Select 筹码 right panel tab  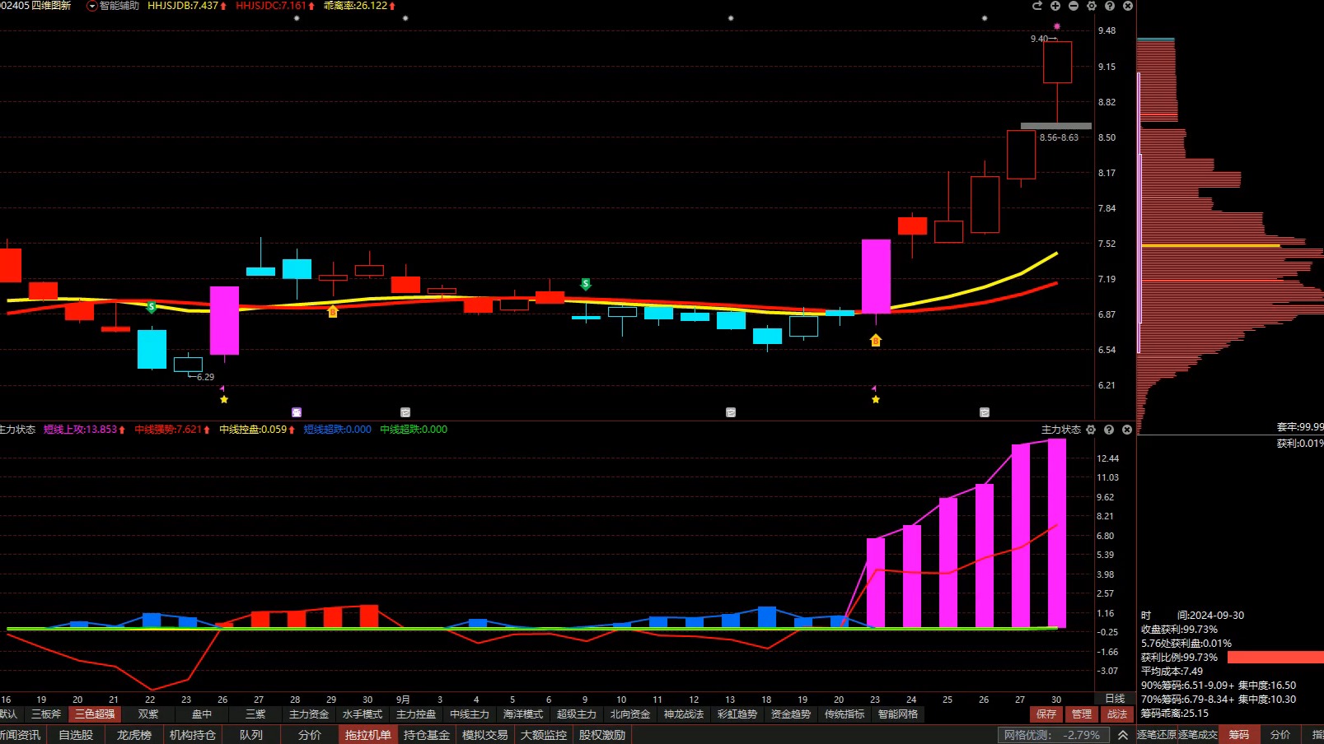pos(1239,735)
